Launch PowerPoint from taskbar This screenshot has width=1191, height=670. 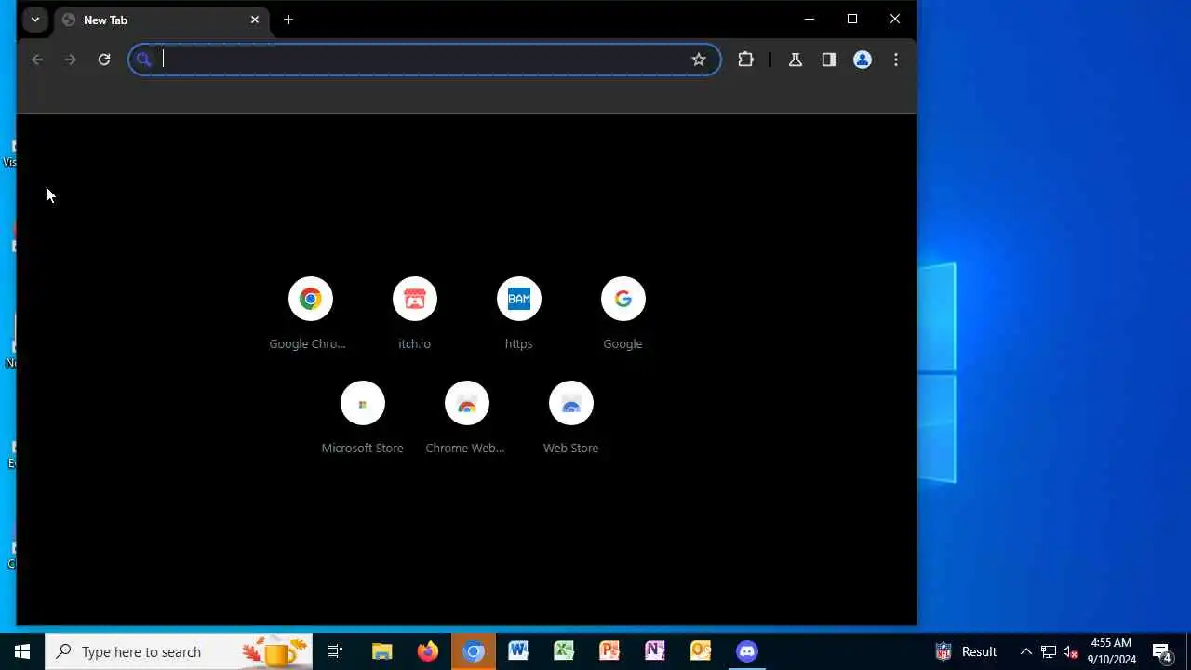point(609,651)
